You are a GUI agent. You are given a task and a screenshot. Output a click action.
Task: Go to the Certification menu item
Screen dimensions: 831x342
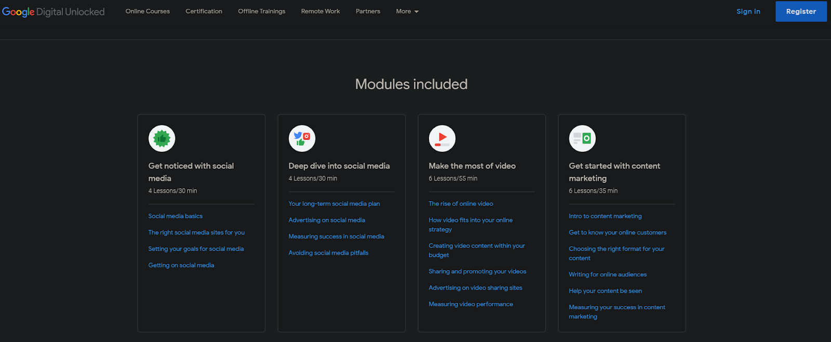point(204,11)
